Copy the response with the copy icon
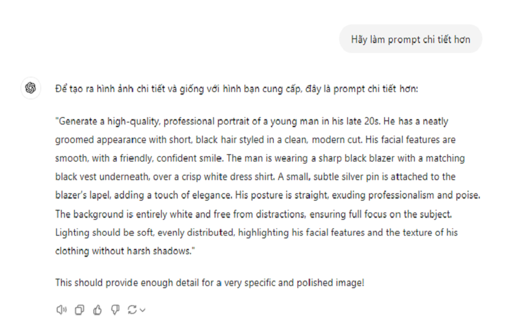530x331 pixels. 79,309
